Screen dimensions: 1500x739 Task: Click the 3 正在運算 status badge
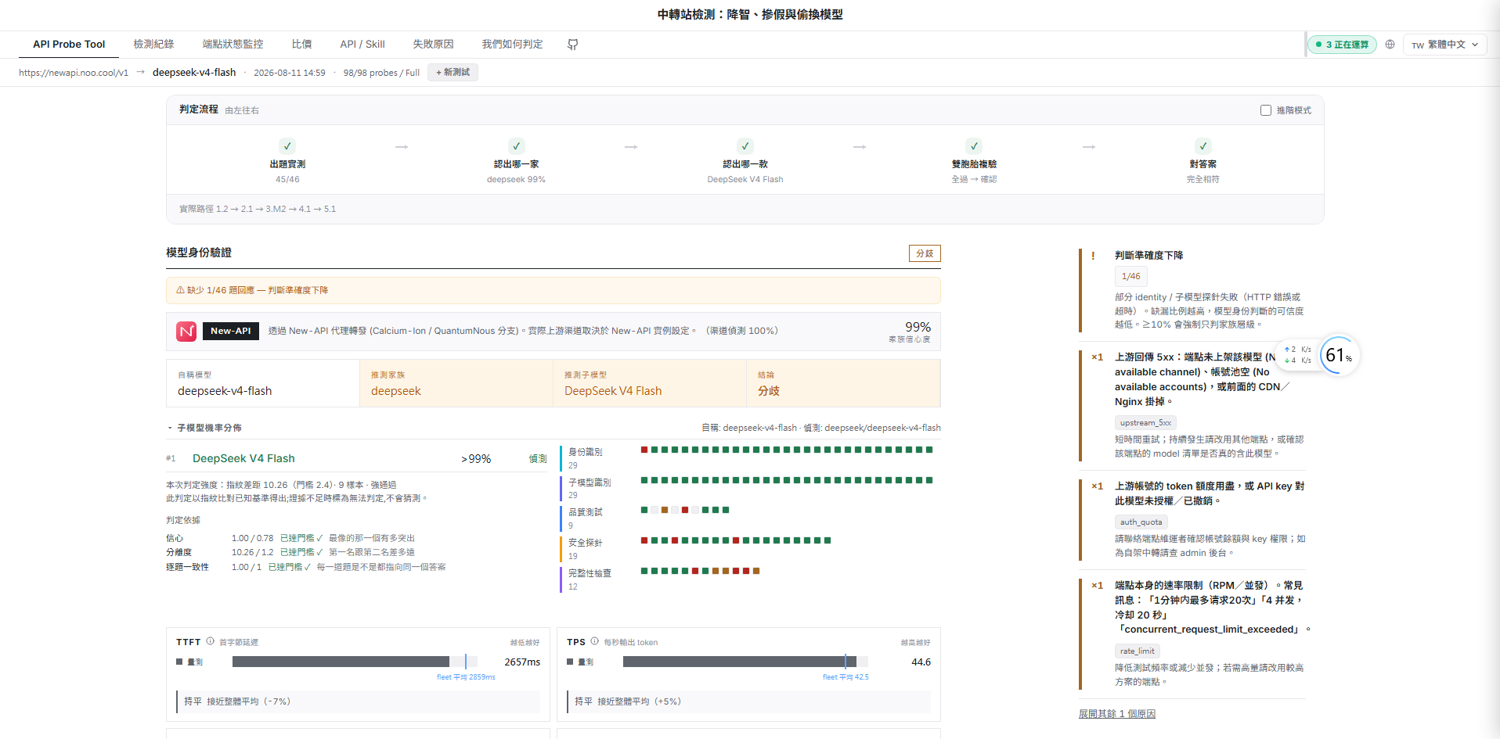tap(1342, 45)
